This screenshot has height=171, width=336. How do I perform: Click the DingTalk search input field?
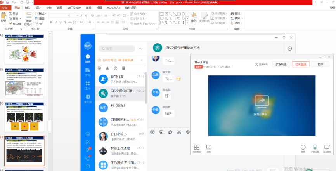(118, 49)
